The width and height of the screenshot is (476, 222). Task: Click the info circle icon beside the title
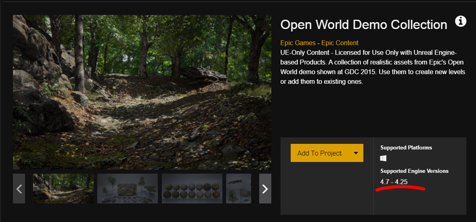point(460,22)
